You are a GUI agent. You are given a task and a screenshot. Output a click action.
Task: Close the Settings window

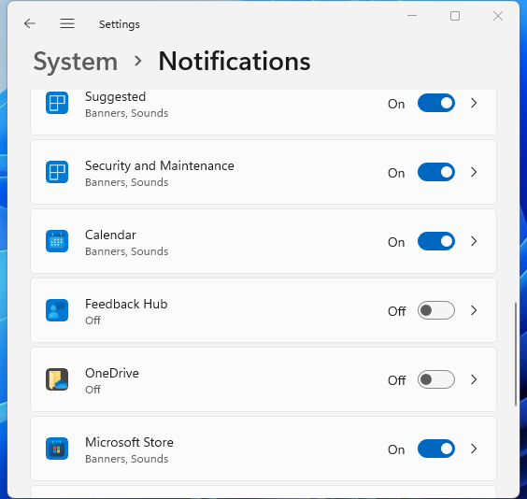(x=498, y=16)
